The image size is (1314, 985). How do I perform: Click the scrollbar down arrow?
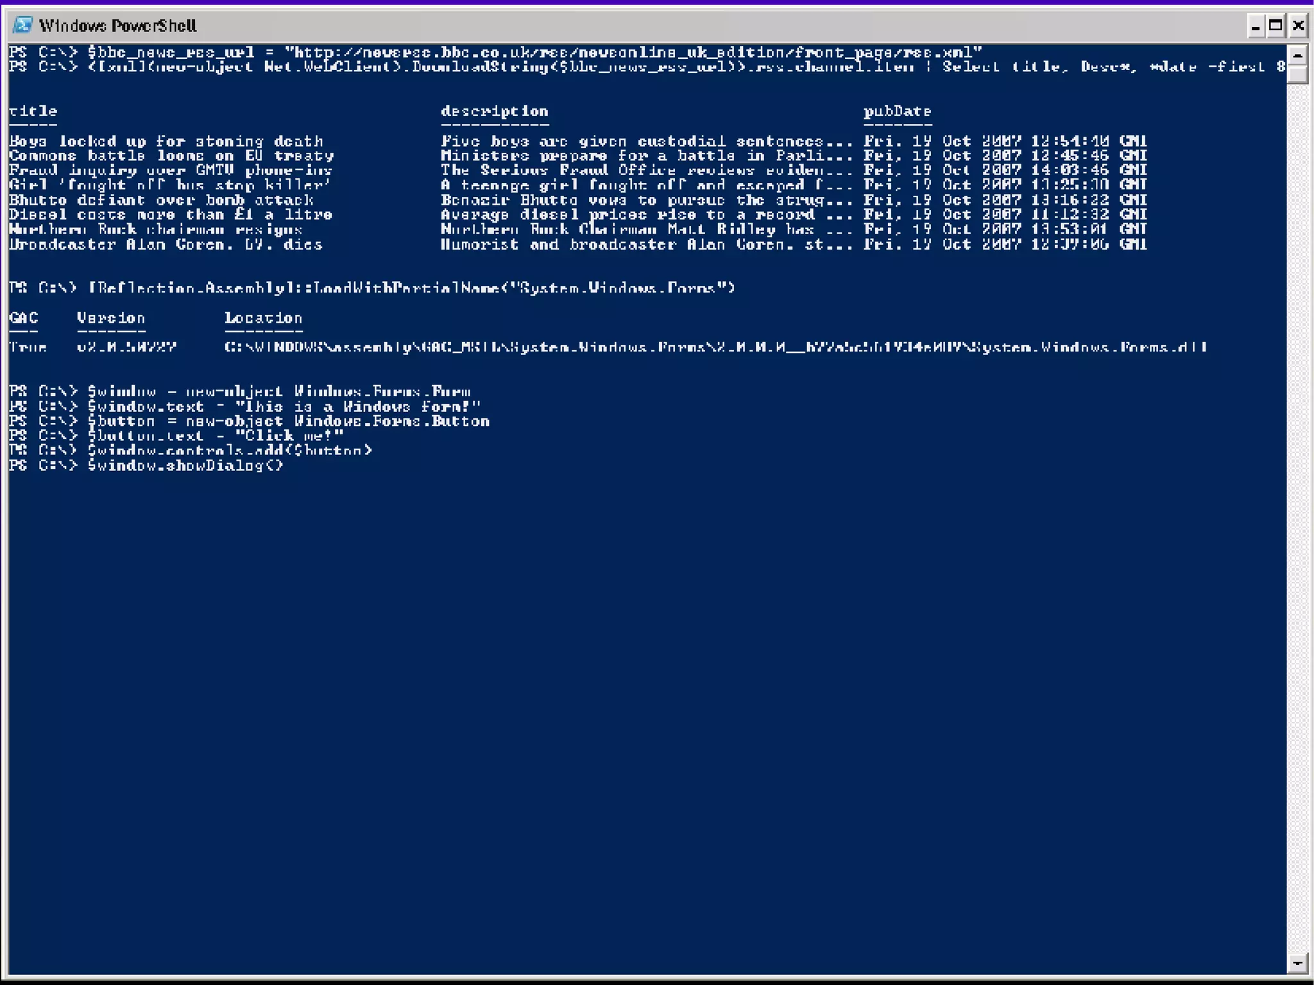(x=1297, y=963)
